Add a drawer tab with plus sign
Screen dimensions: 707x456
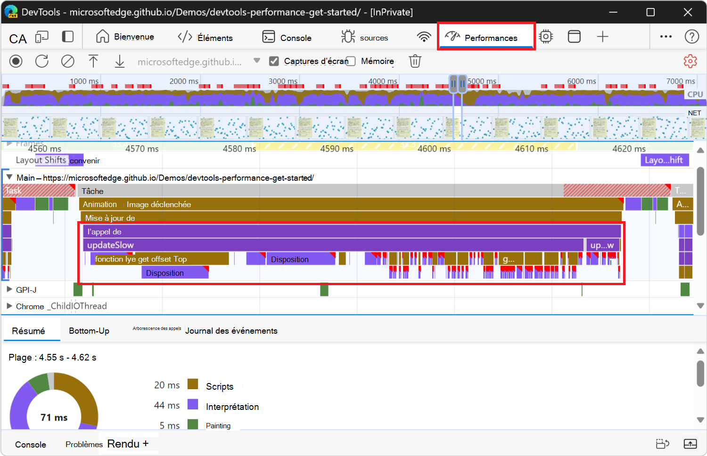click(146, 443)
